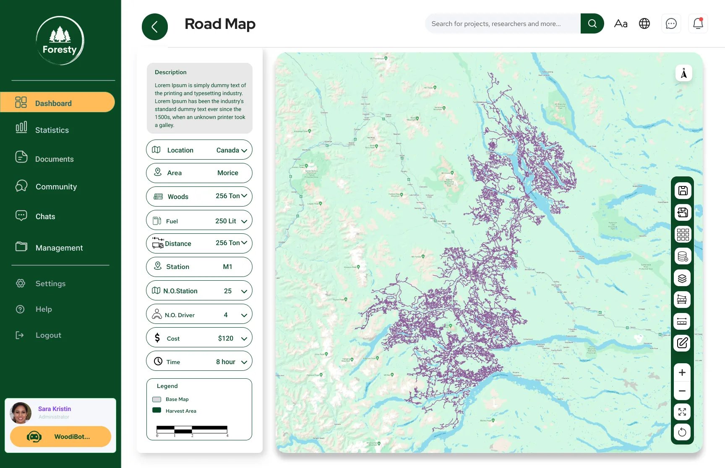Open Settings in the sidebar
Viewport: 725px width, 468px height.
pos(41,284)
